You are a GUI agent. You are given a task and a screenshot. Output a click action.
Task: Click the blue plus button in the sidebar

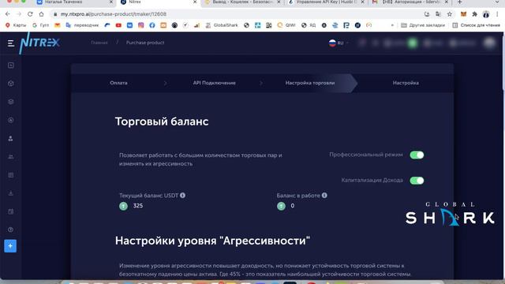[x=10, y=246]
